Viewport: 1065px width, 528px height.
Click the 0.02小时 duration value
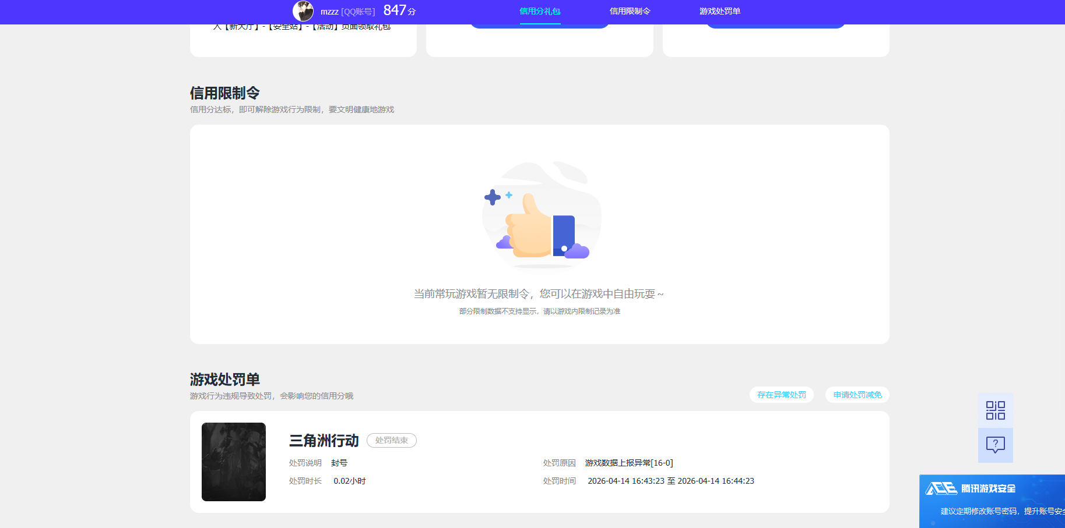tap(350, 481)
